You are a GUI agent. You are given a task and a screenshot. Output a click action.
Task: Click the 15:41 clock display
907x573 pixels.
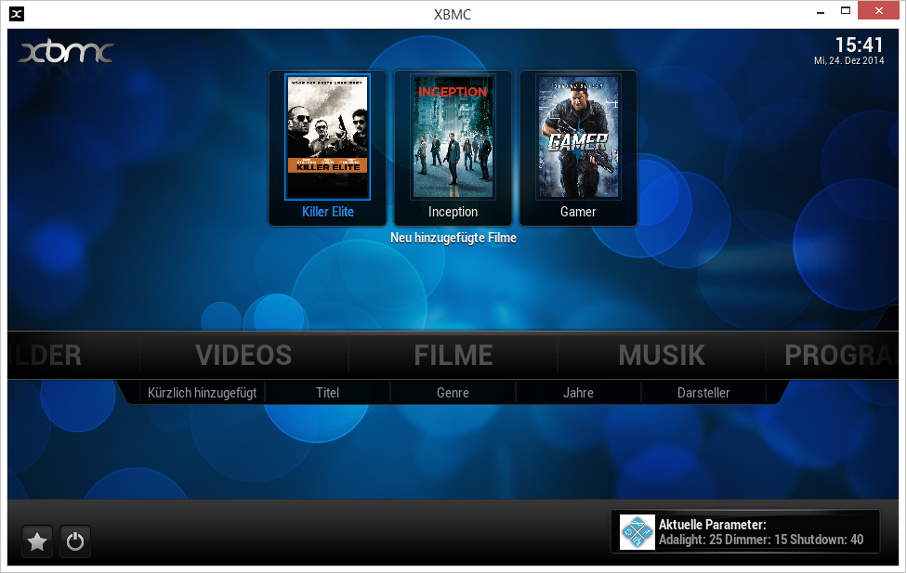[859, 45]
